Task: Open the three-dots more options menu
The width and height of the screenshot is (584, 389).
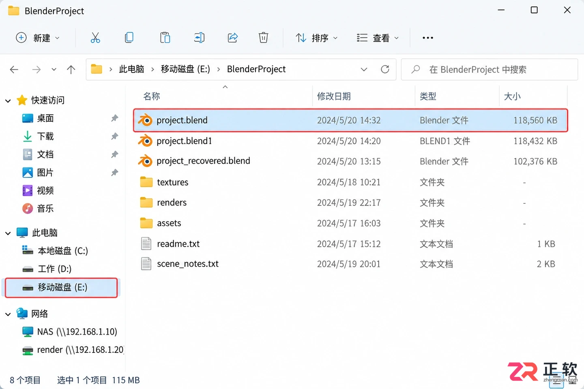Action: tap(428, 38)
